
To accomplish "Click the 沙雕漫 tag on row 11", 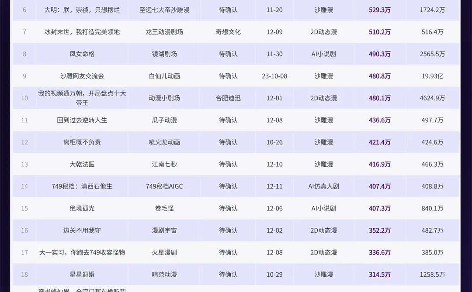I will coord(323,120).
